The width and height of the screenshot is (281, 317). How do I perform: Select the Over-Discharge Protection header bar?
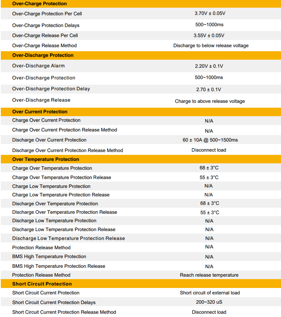coord(141,55)
